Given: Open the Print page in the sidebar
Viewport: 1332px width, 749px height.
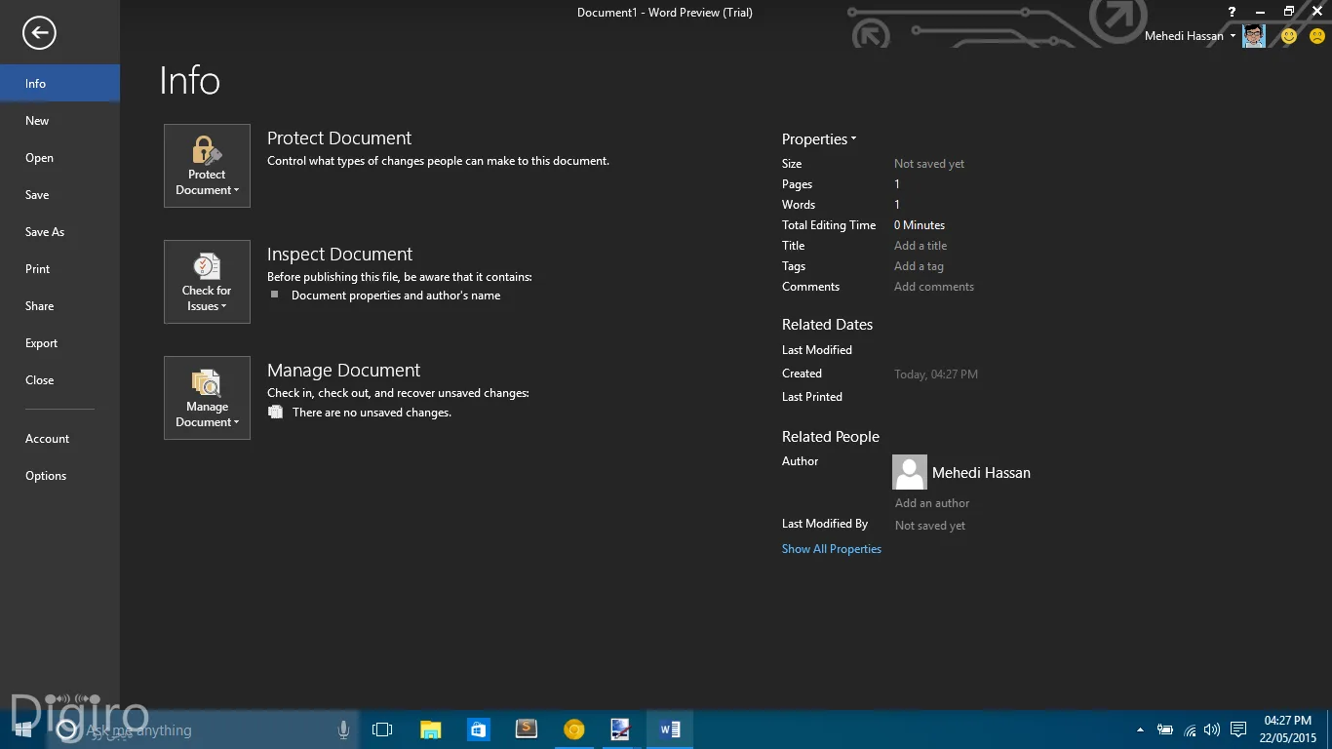Looking at the screenshot, I should coord(59,269).
